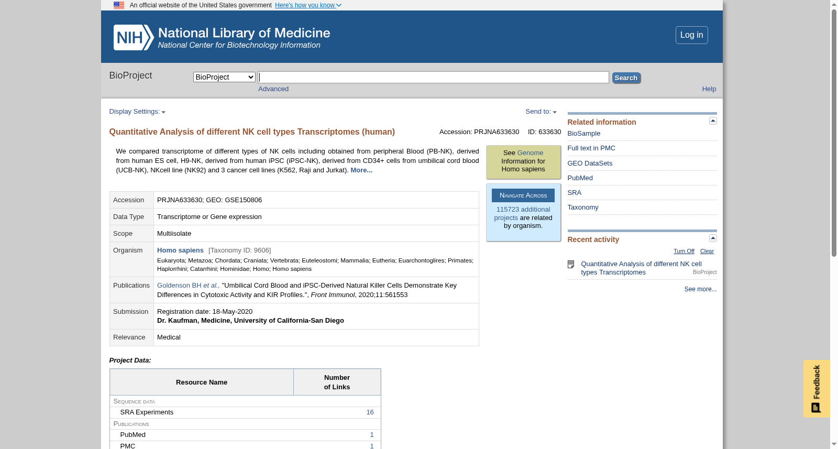Open the Help link
This screenshot has height=449, width=838.
coord(709,89)
